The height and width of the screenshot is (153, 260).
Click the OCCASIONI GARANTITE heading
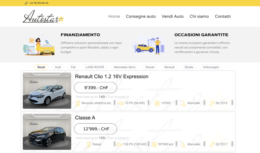click(x=201, y=35)
